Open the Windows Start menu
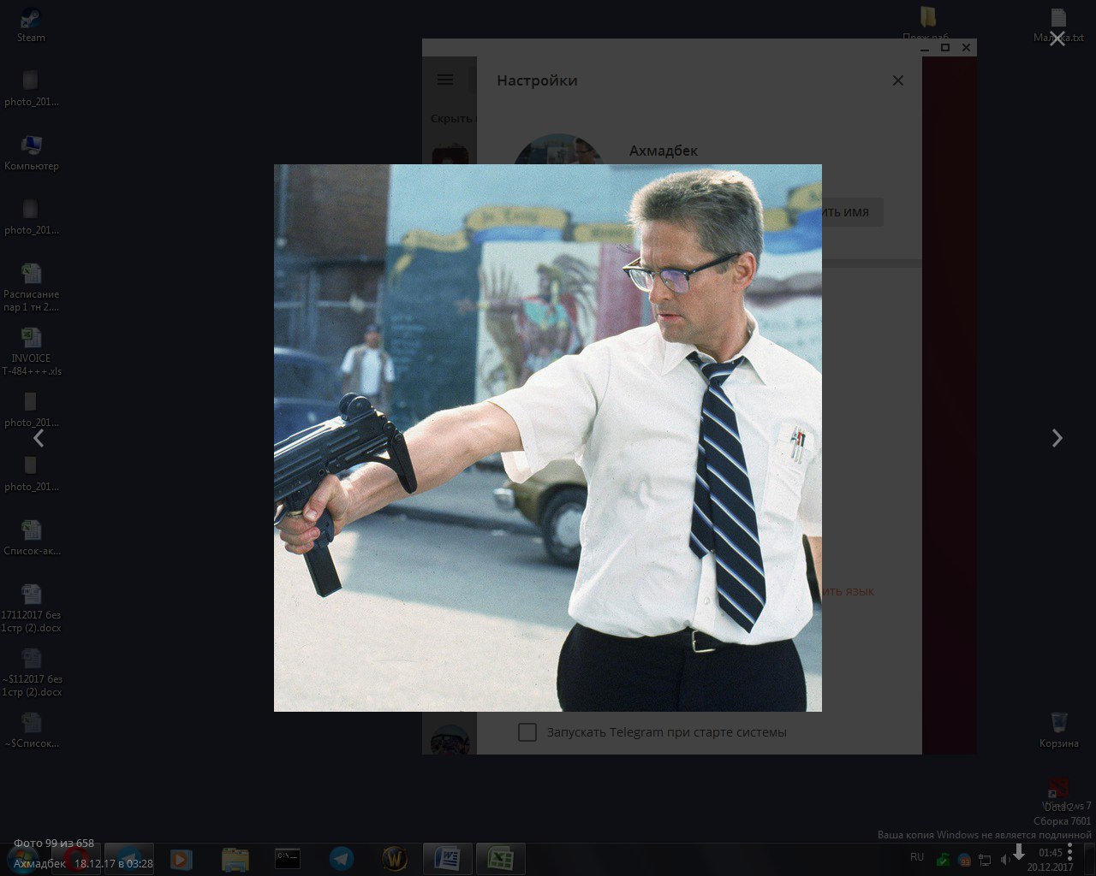Viewport: 1096px width, 876px height. pyautogui.click(x=23, y=859)
